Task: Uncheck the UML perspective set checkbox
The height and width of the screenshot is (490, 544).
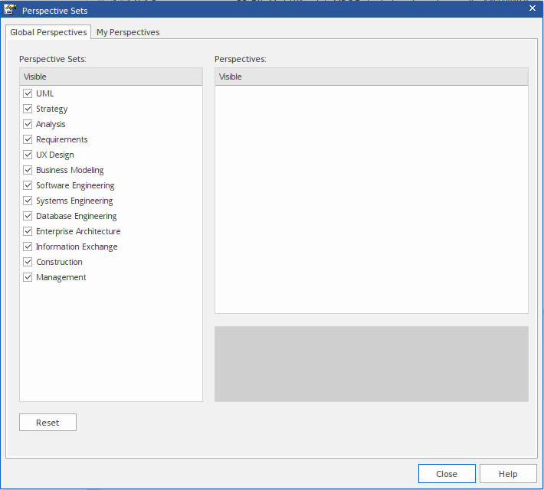Action: tap(28, 93)
